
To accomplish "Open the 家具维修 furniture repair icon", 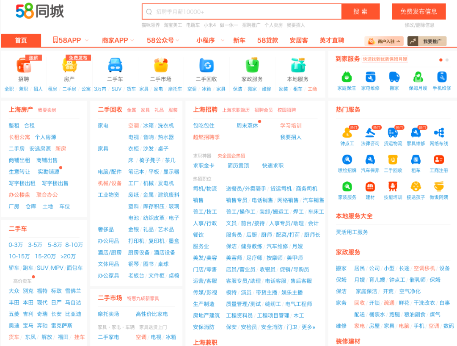I will point(416,133).
